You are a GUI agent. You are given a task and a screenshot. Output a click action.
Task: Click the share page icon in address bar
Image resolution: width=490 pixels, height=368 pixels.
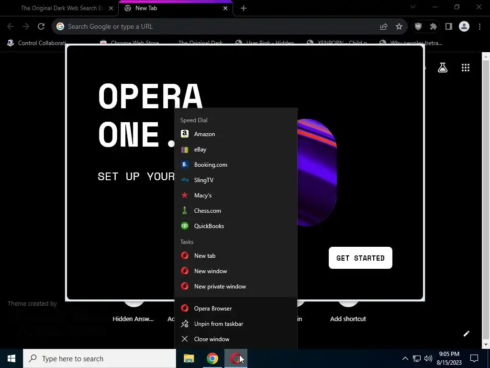click(x=384, y=27)
